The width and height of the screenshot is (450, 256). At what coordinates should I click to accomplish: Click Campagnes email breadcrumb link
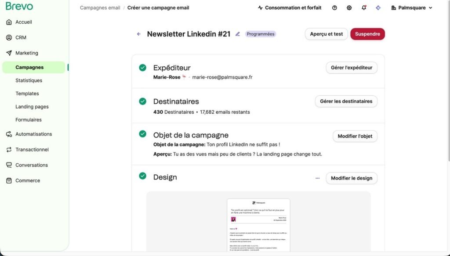pyautogui.click(x=100, y=8)
